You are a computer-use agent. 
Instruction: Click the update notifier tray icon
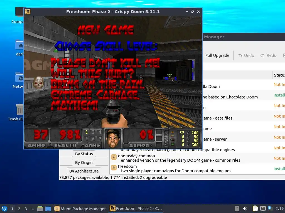[270, 208]
